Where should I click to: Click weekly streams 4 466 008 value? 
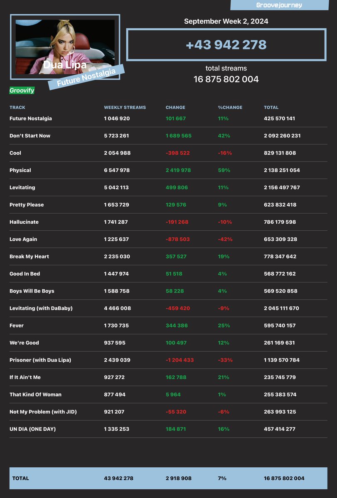tap(118, 308)
